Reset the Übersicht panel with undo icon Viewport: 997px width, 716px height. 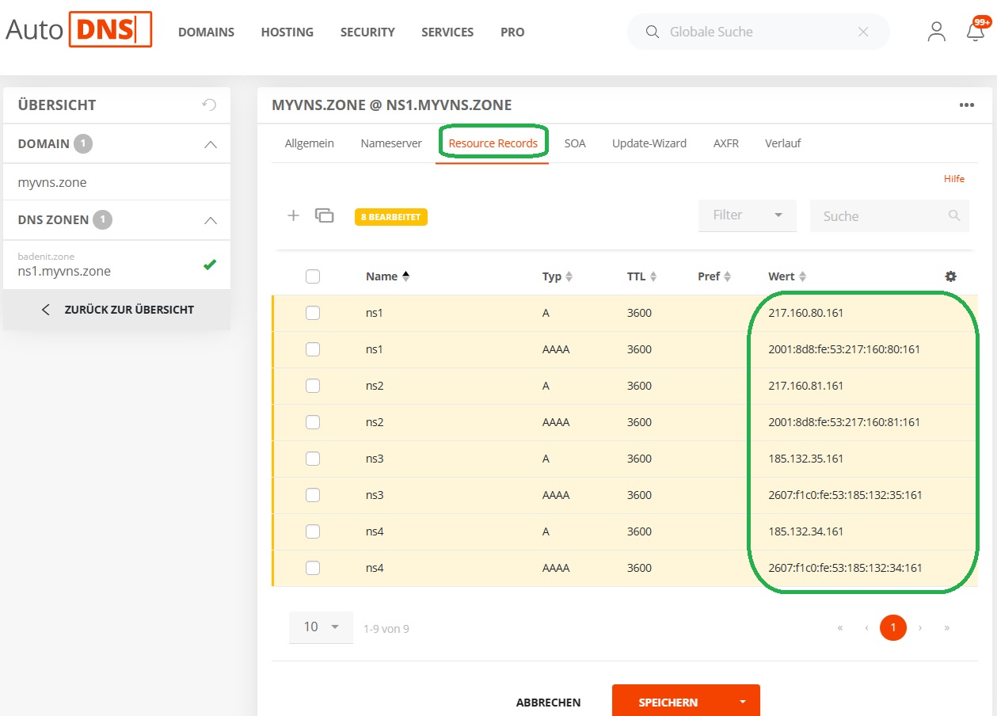[x=209, y=105]
